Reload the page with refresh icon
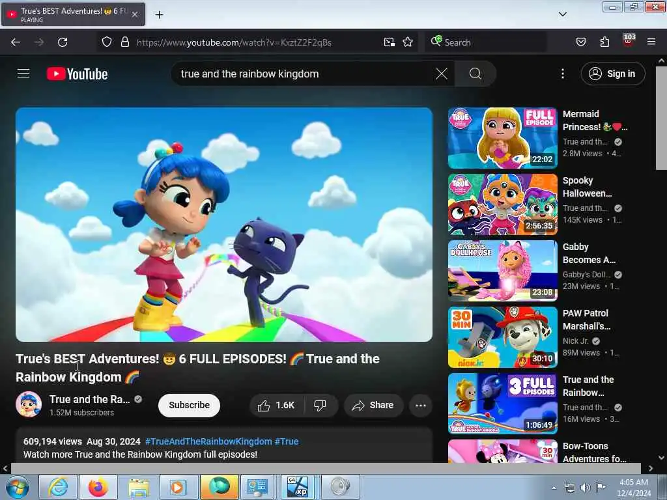 click(63, 42)
